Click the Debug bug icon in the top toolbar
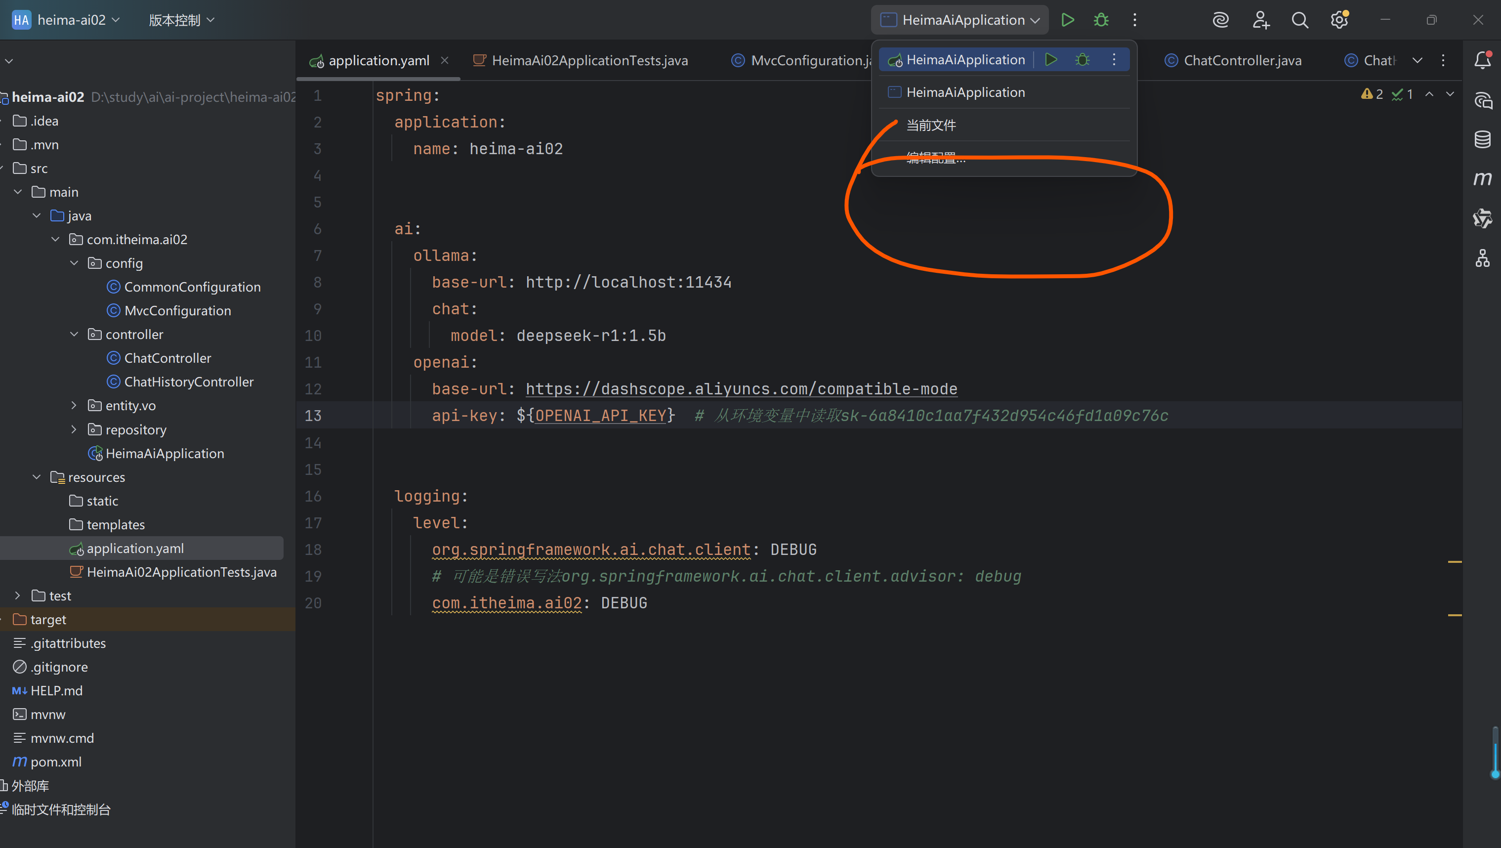Screen dimensions: 1501x848 pos(1101,20)
